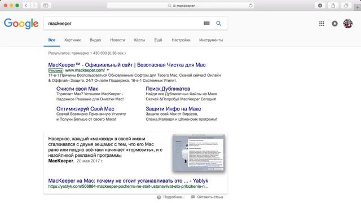Open the Google apps grid

[322, 24]
